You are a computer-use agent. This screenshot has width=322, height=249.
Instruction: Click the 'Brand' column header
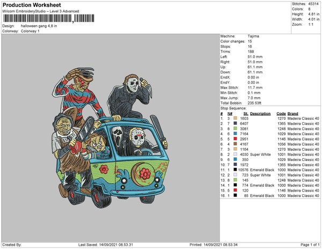click(x=292, y=114)
